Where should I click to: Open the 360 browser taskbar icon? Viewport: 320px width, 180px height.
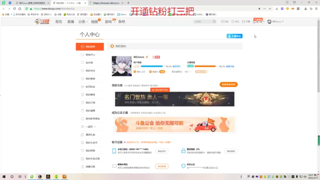pyautogui.click(x=32, y=177)
